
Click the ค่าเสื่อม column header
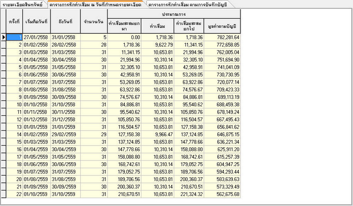point(157,26)
